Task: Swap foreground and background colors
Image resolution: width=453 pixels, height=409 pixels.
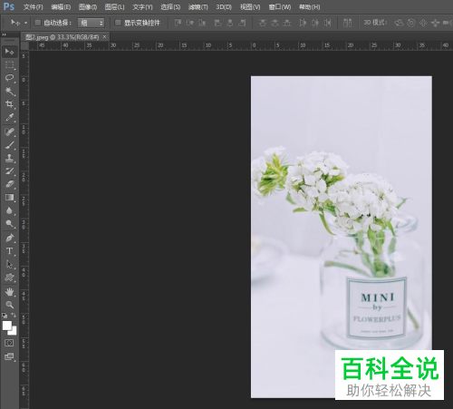Action: point(14,316)
